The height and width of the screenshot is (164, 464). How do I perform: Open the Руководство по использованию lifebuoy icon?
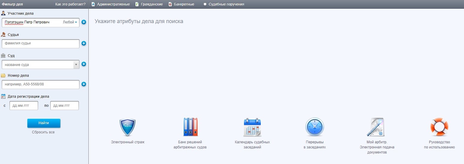point(439,127)
